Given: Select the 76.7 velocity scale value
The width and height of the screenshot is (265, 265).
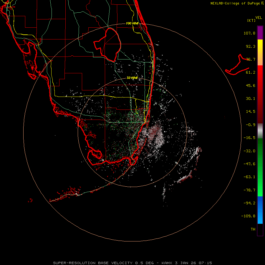Looking at the screenshot, I should (251, 59).
